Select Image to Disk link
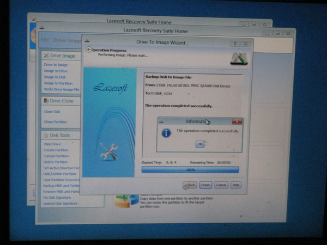This screenshot has height=245, width=327. click(55, 77)
